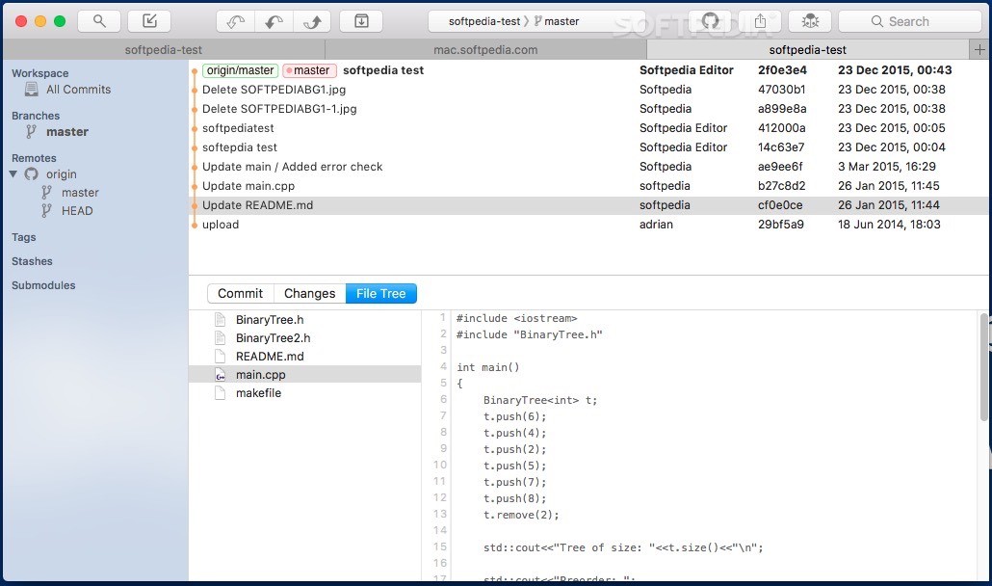Image resolution: width=992 pixels, height=586 pixels.
Task: Select All Commits in Workspace
Action: pyautogui.click(x=78, y=90)
